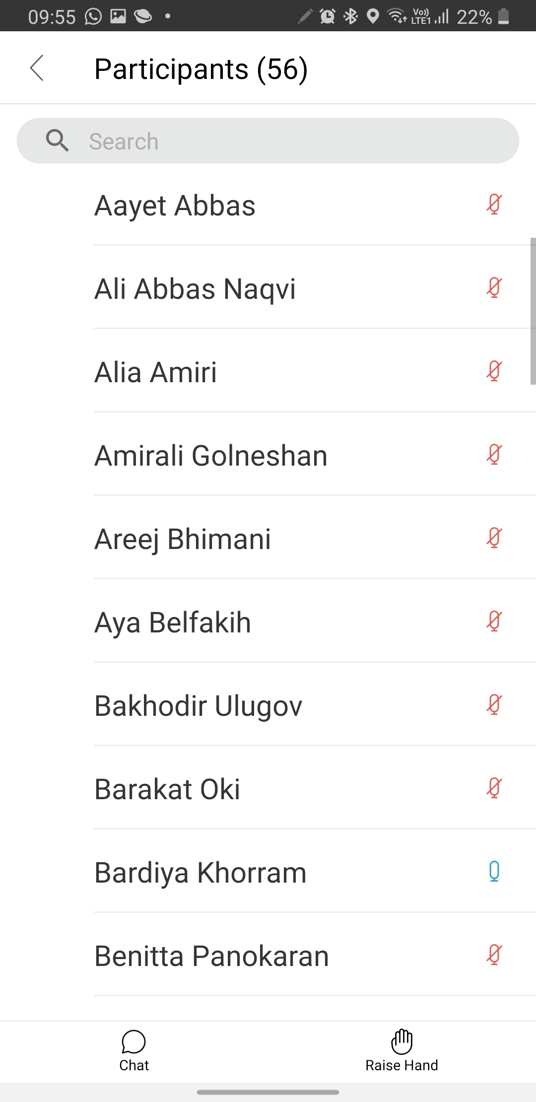Focus the Search participants field
536x1102 pixels.
(298, 141)
